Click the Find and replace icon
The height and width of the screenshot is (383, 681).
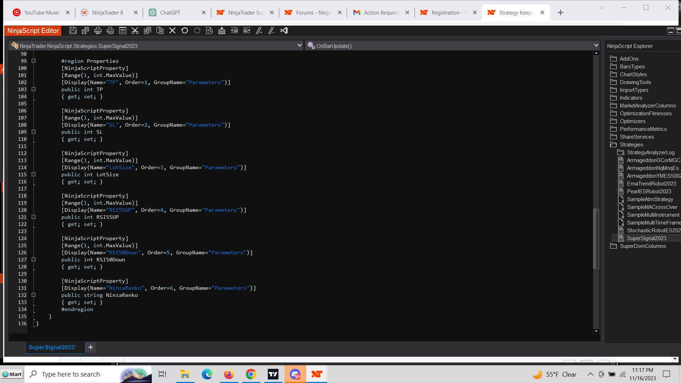tap(210, 31)
